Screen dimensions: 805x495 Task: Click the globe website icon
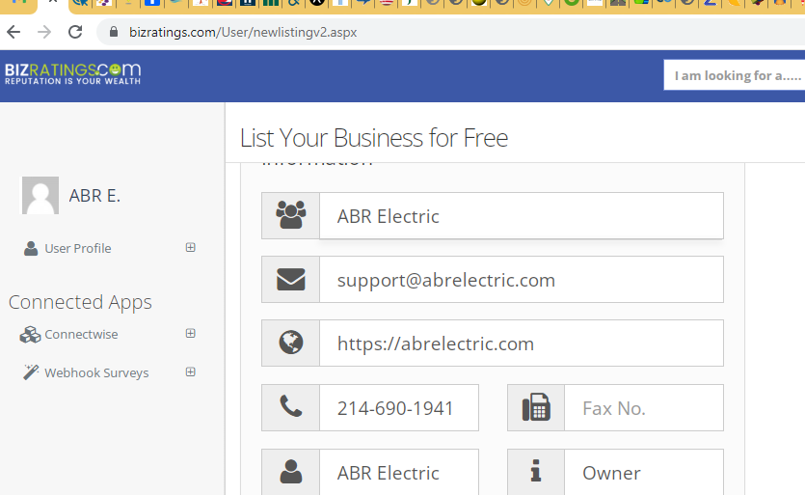(290, 343)
